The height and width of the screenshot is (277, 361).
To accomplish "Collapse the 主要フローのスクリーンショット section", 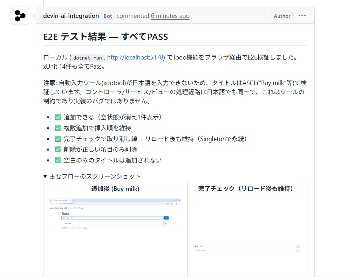I will (92, 176).
